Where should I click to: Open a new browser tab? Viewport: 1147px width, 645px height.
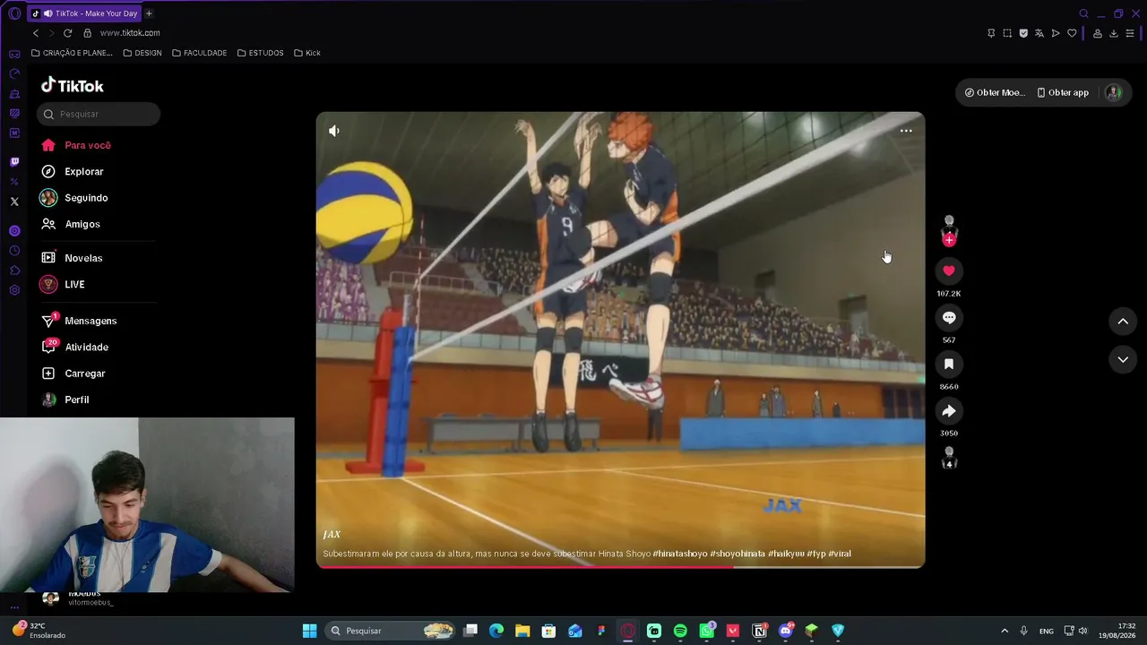149,13
